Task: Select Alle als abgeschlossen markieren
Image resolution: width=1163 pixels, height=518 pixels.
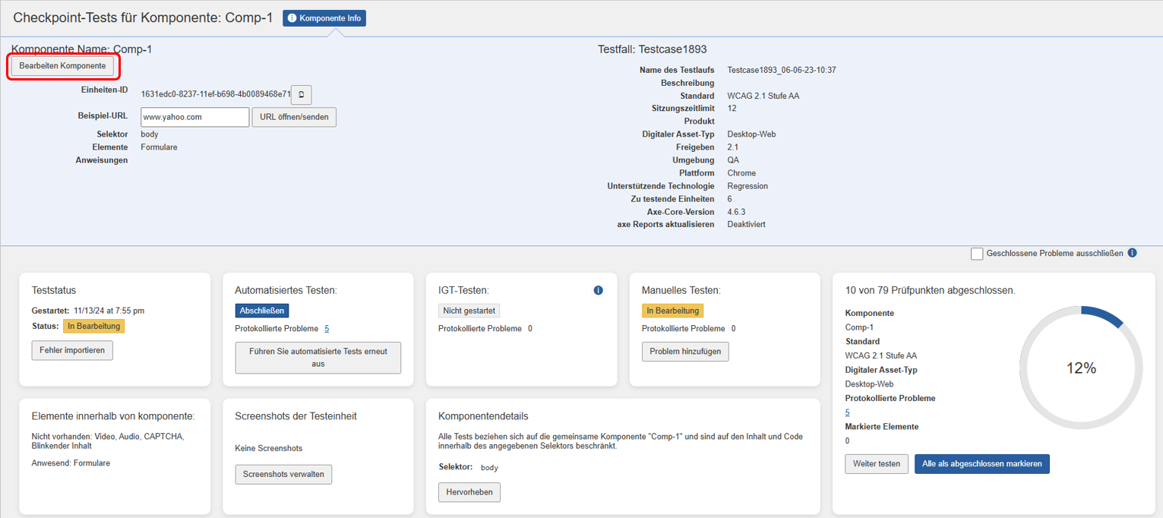Action: 981,464
